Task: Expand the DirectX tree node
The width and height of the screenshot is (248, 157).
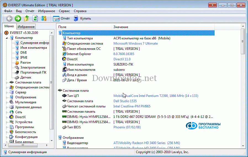Action: click(x=7, y=117)
